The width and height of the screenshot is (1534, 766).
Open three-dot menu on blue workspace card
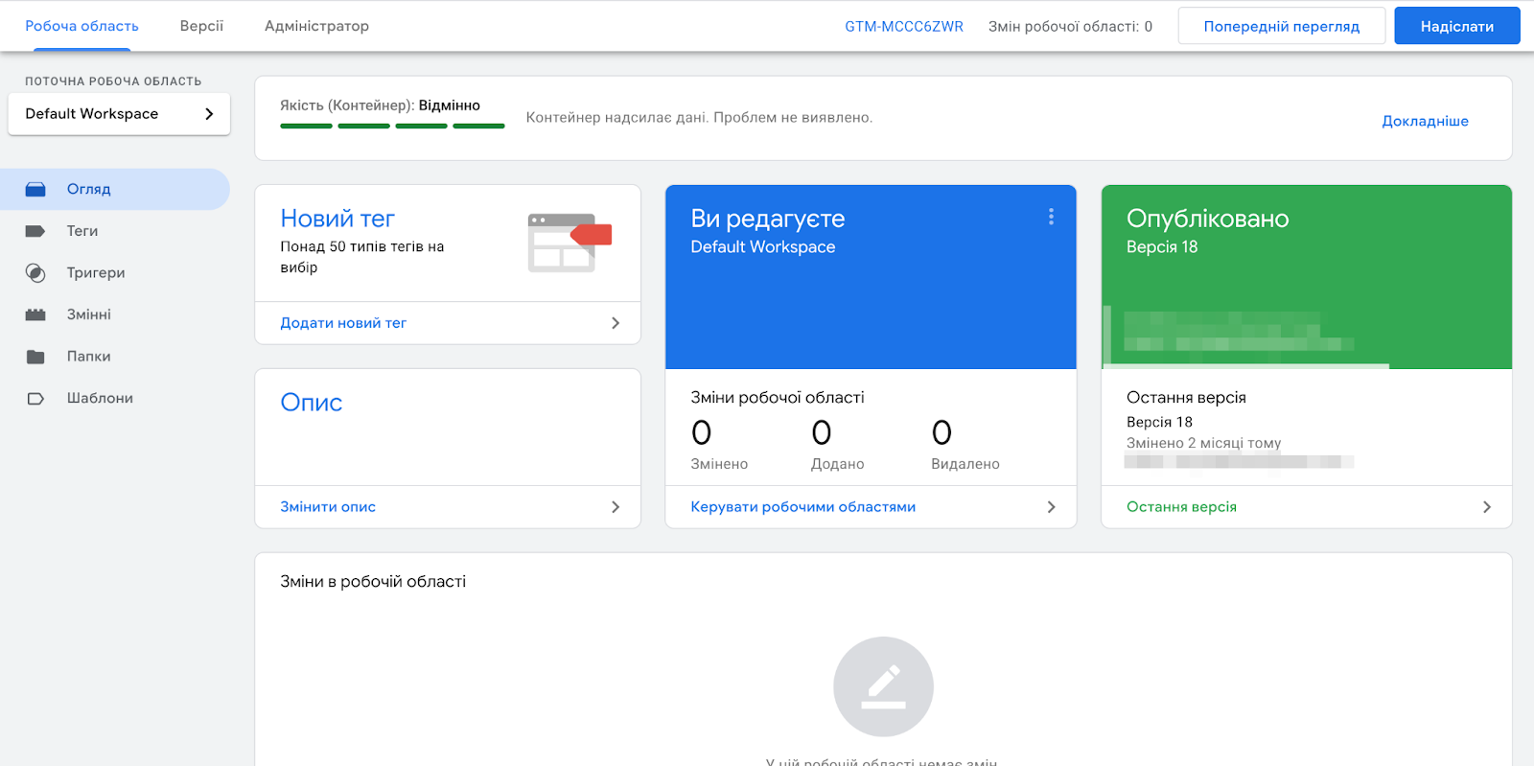tap(1051, 217)
